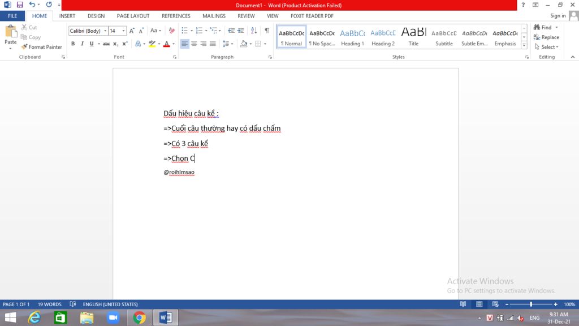Click the Windows Start button
This screenshot has width=579, height=326.
pyautogui.click(x=10, y=318)
